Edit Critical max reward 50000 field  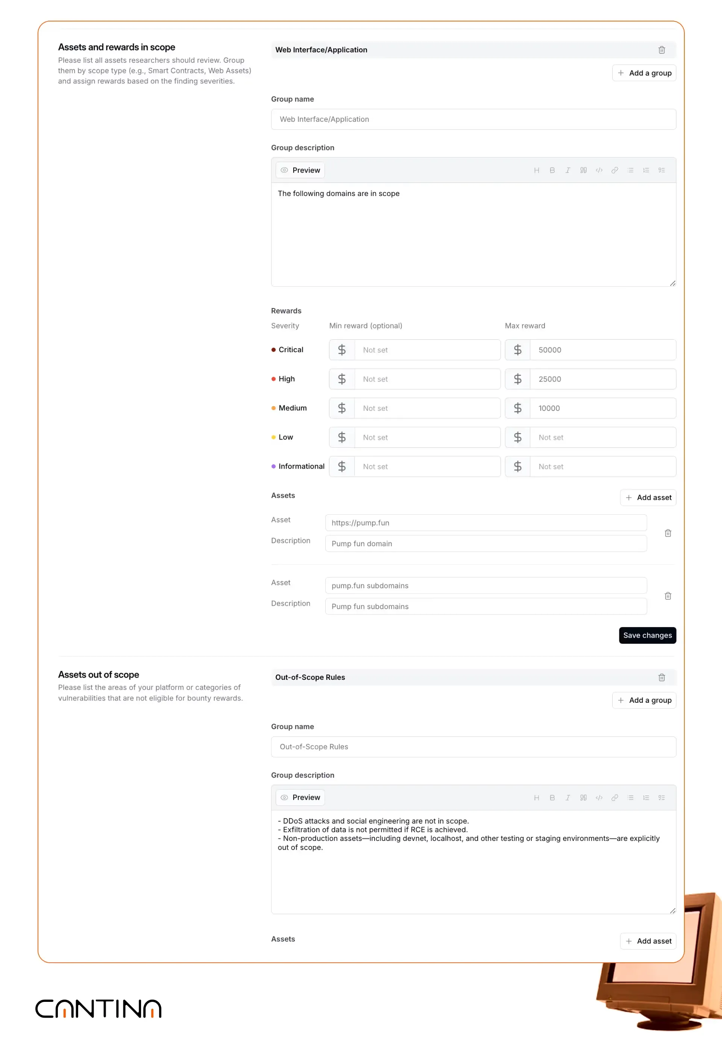point(590,350)
